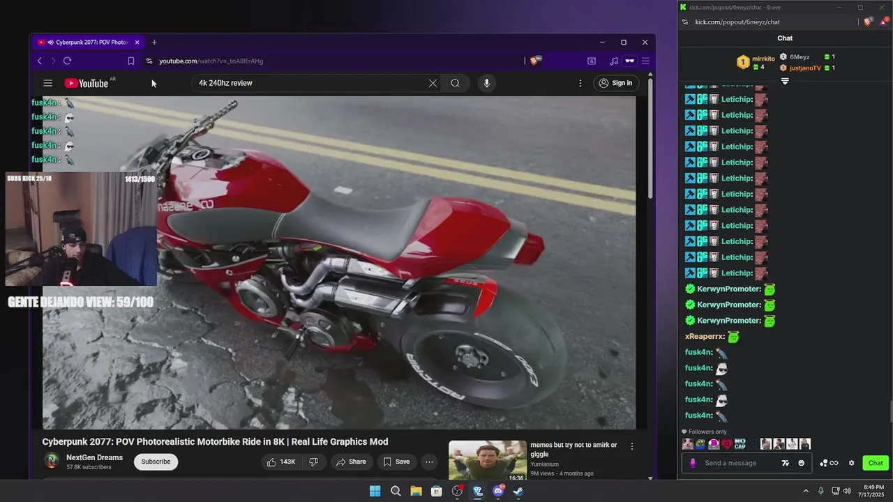Open mirrkito top gifter entry
The image size is (893, 502).
click(756, 63)
